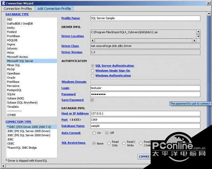Open the Driver Location help link
The width and height of the screenshot is (212, 169).
(x=72, y=36)
